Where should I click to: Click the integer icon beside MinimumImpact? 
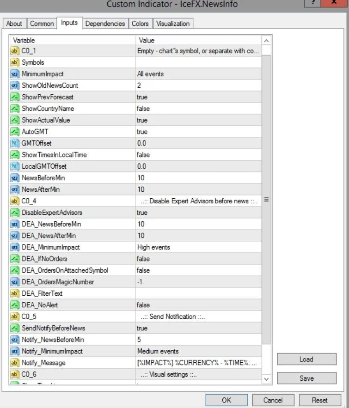(14, 74)
